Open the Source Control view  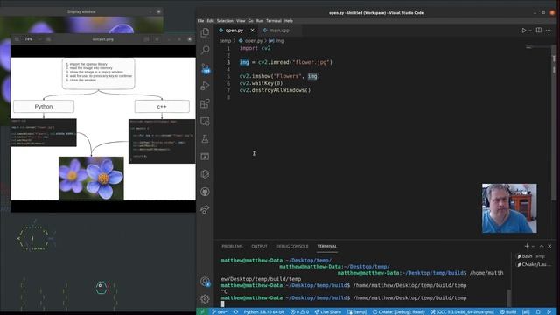pyautogui.click(x=205, y=68)
